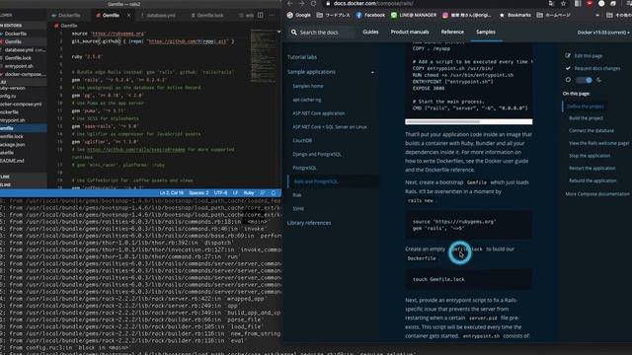
Task: Click the Edit this page pencil icon
Action: (568, 56)
